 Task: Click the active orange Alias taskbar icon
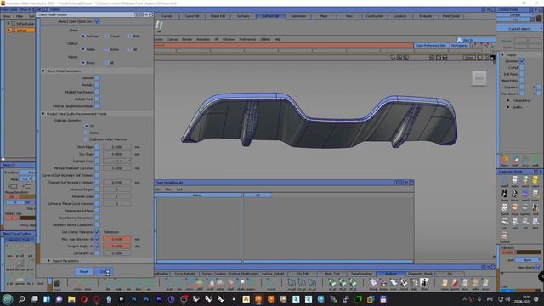coord(258,298)
